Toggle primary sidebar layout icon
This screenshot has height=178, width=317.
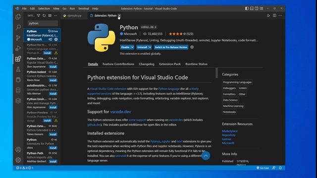[247, 8]
